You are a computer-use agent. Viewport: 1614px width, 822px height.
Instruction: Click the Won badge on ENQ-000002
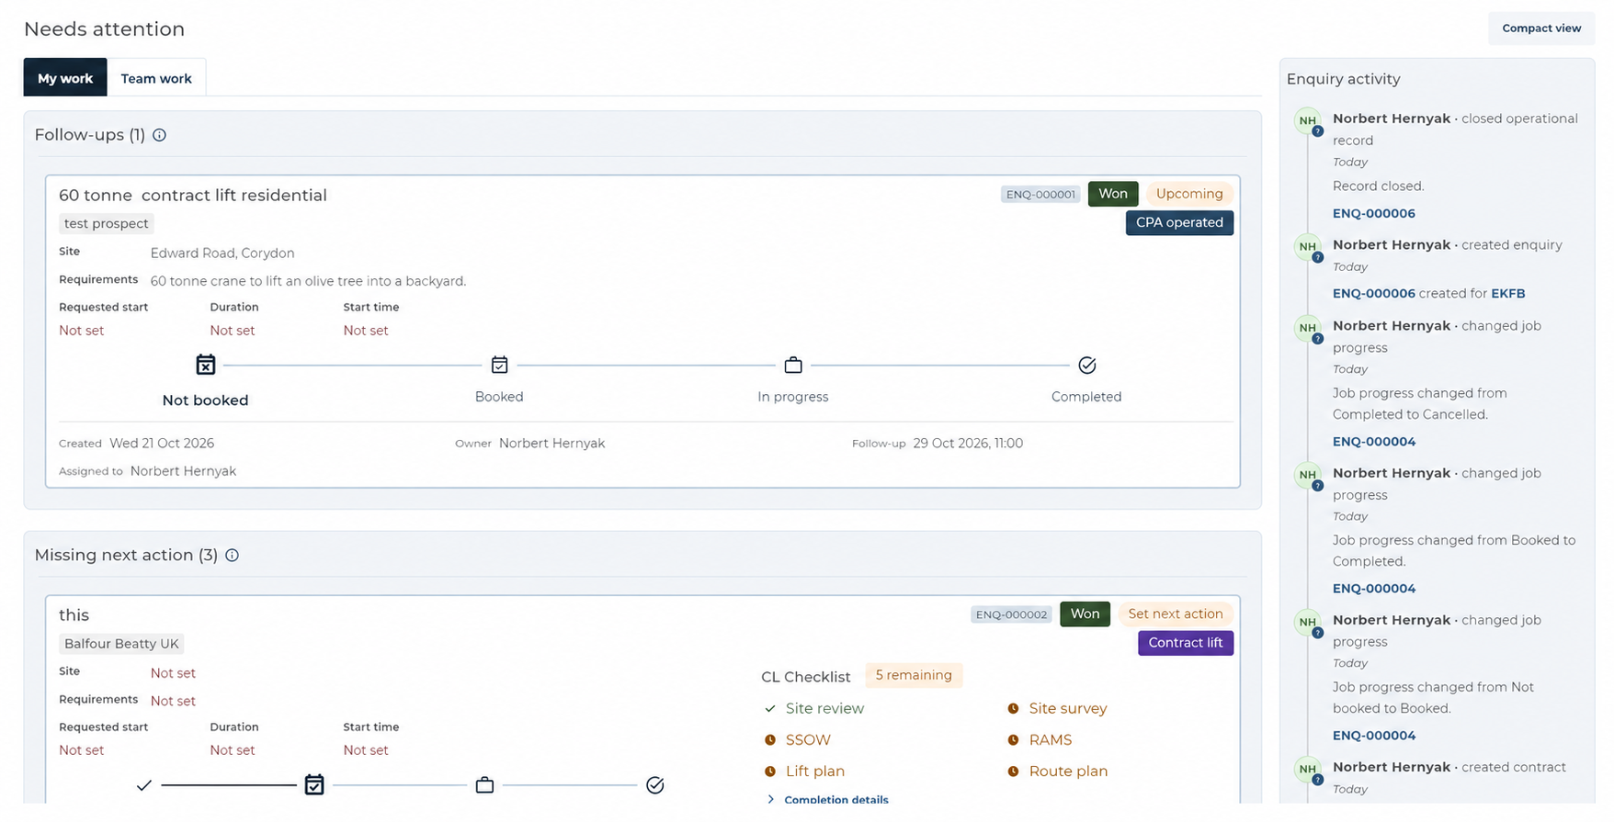point(1085,614)
